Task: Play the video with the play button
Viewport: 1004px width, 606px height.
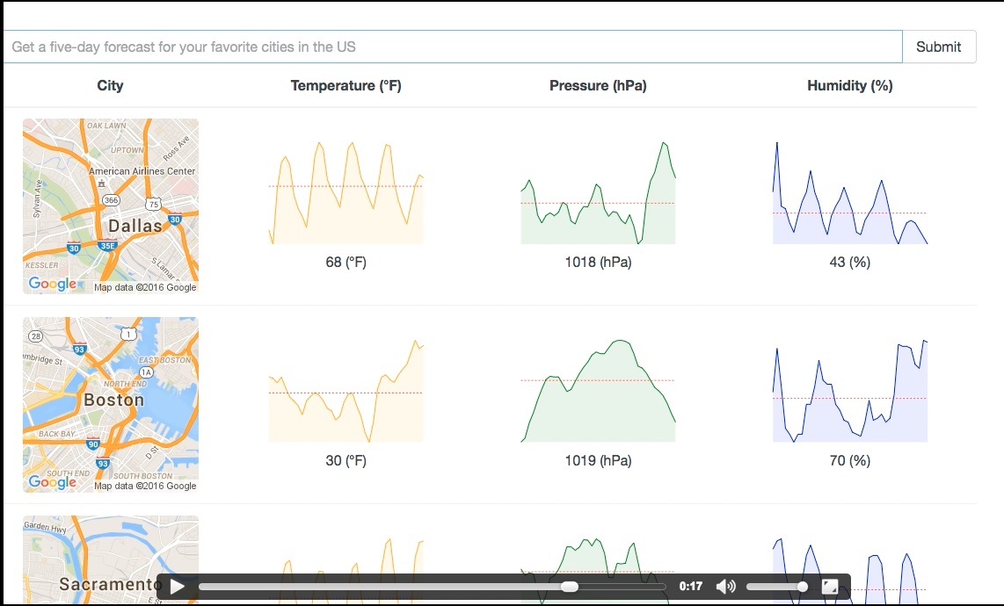Action: (178, 587)
